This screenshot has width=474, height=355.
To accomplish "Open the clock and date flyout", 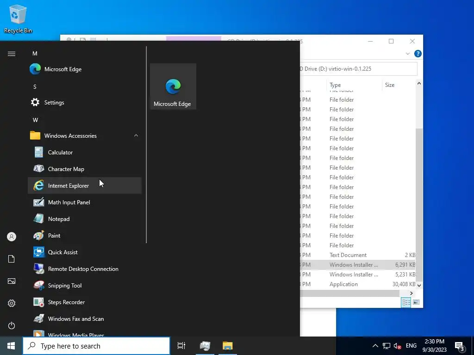I will [434, 346].
